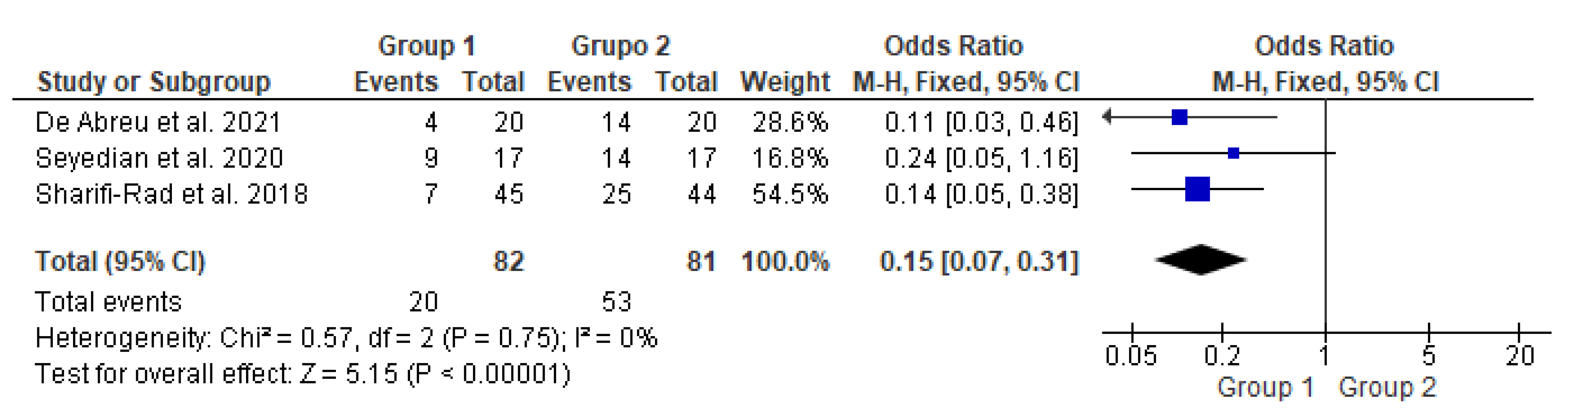
Task: Click the 0.05 tick label on the axis
Action: pos(1131,355)
